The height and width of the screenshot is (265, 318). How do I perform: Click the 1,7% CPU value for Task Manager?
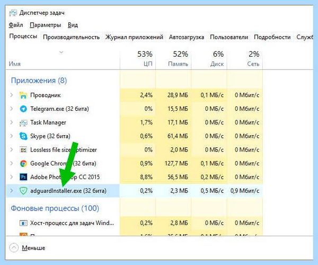pos(146,122)
